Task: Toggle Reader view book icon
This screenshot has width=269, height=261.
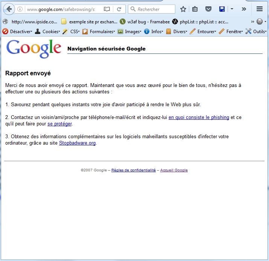Action: coord(107,9)
